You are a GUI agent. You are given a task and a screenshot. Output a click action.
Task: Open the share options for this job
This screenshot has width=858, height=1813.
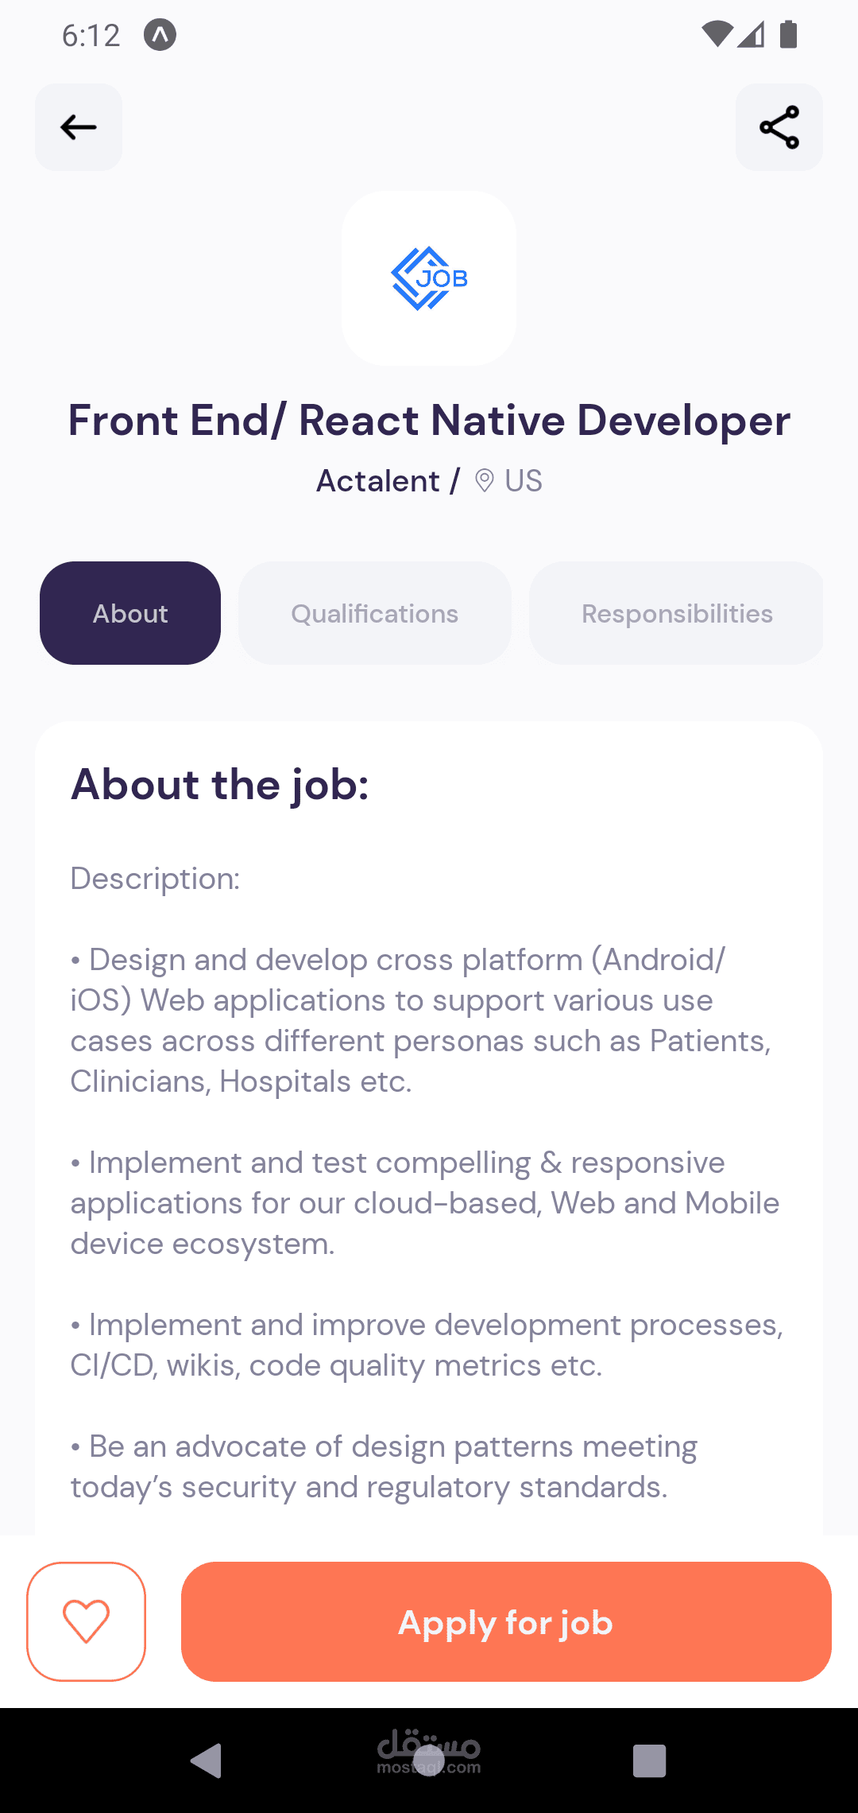click(779, 127)
